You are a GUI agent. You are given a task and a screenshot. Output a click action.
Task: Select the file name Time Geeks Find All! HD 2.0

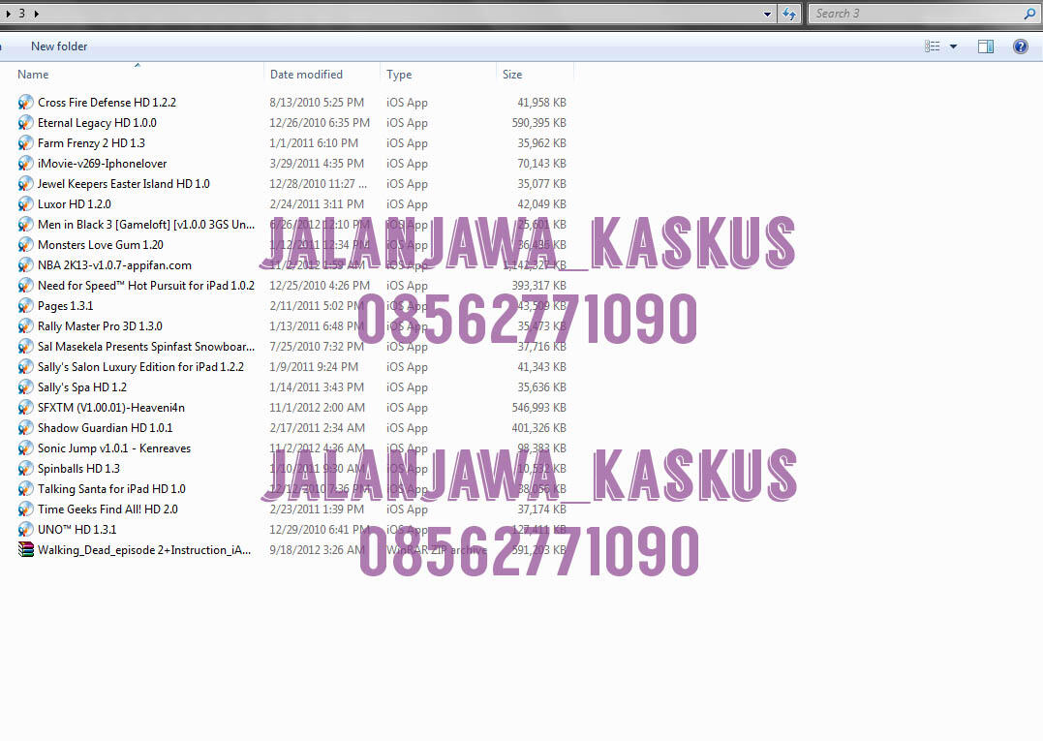point(107,509)
